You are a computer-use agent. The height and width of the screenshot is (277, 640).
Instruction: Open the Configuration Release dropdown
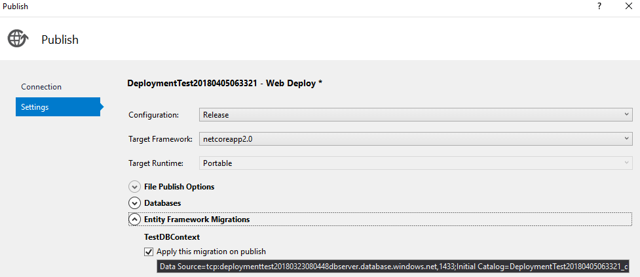point(416,115)
